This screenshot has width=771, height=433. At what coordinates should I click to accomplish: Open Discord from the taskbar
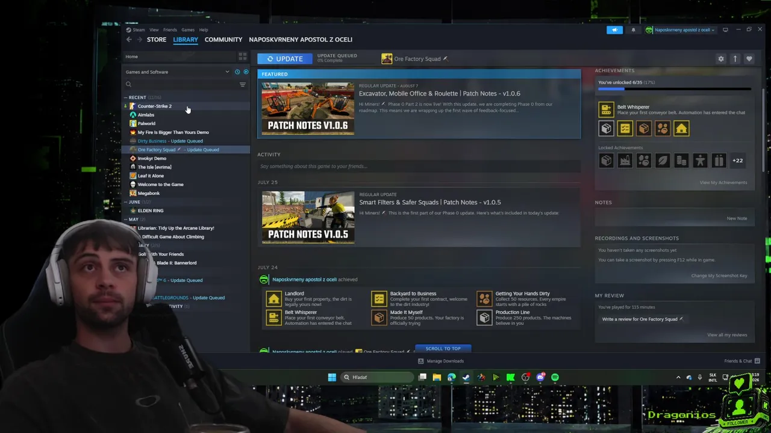540,377
